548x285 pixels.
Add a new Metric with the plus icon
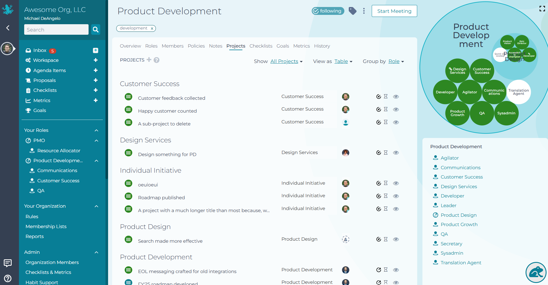tap(96, 100)
